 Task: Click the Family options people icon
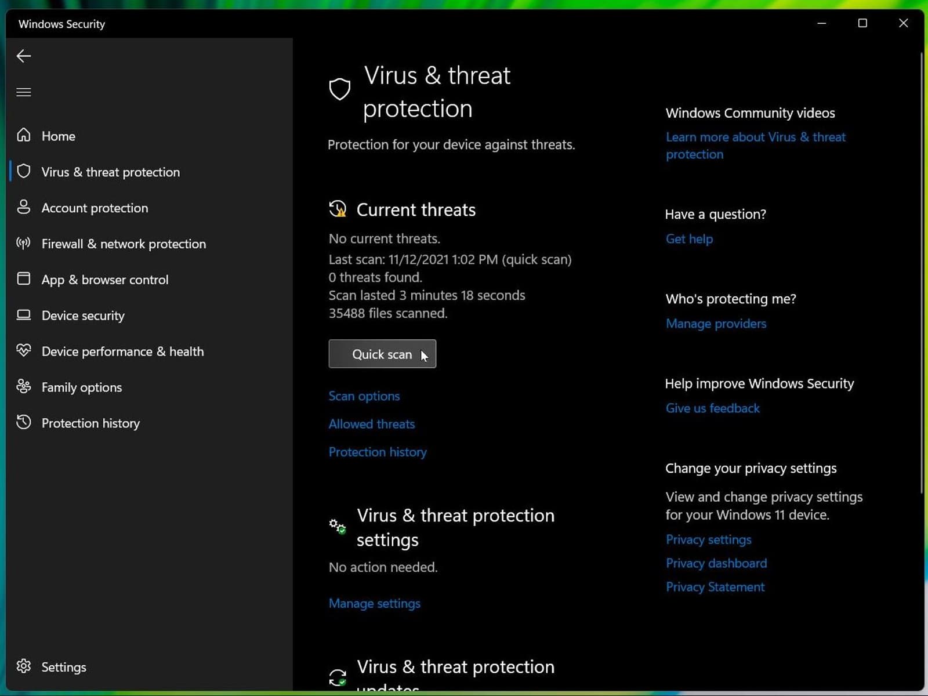pos(24,386)
